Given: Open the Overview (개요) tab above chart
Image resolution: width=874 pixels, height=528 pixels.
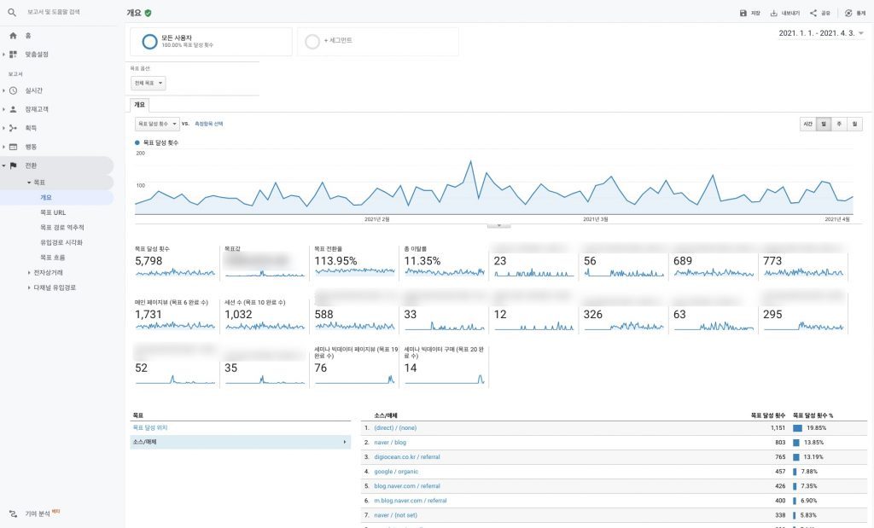Looking at the screenshot, I should coord(139,105).
